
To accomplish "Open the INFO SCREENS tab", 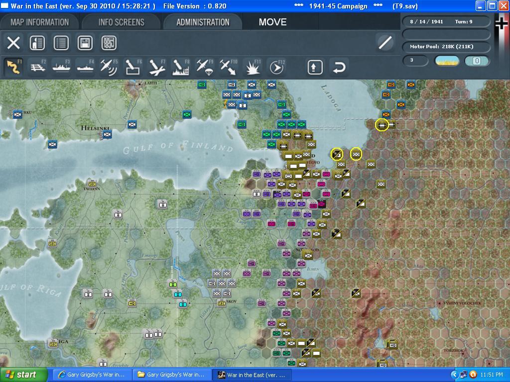I will point(122,22).
